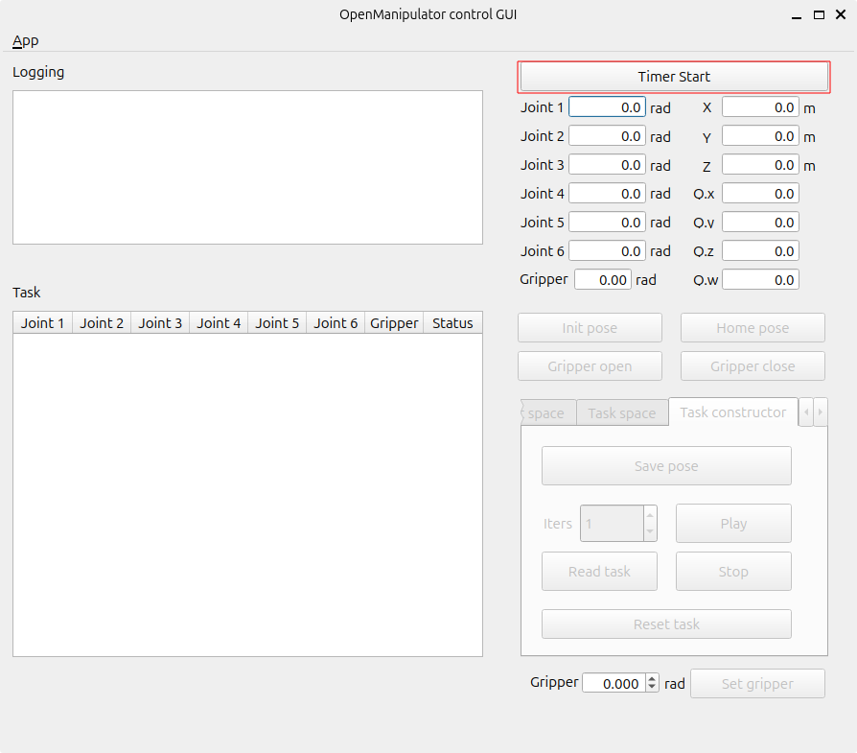This screenshot has height=753, width=857.
Task: Click the Z position field
Action: 760,165
